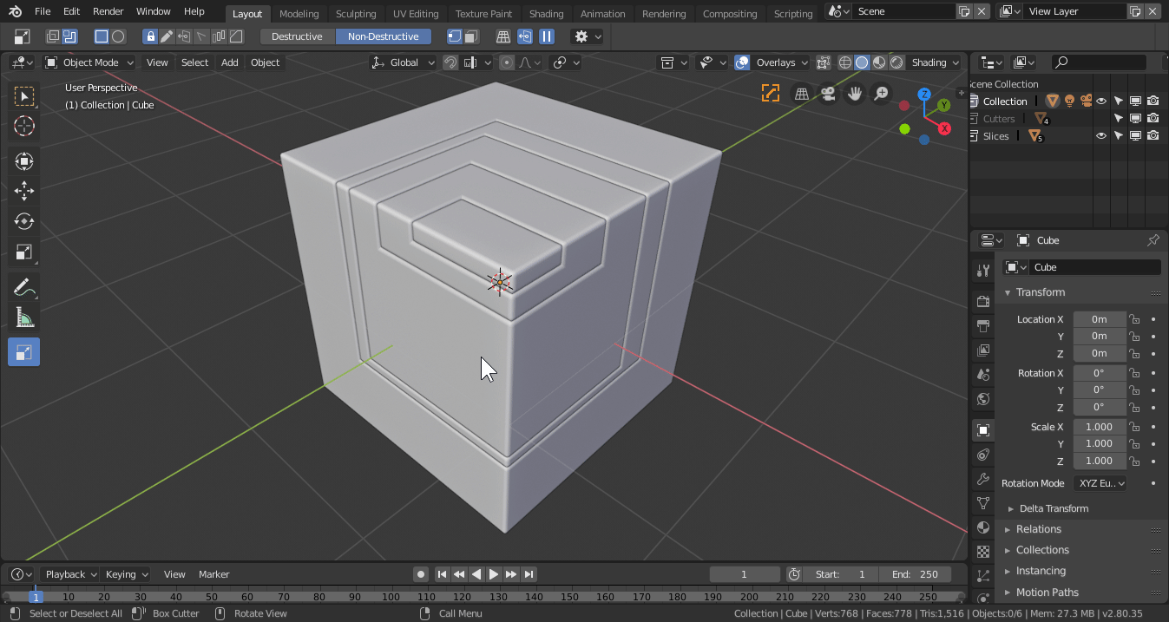The image size is (1169, 622).
Task: Click the Scale X value slider field
Action: [x=1099, y=427]
